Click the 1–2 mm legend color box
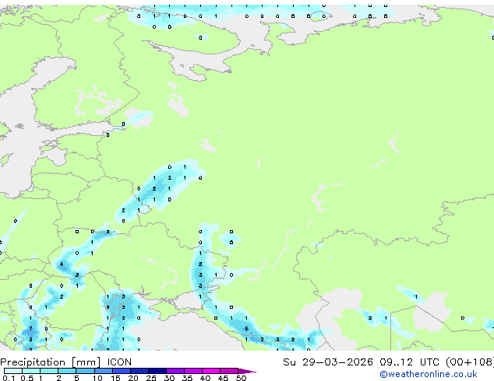Image resolution: width=494 pixels, height=381 pixels. click(49, 371)
